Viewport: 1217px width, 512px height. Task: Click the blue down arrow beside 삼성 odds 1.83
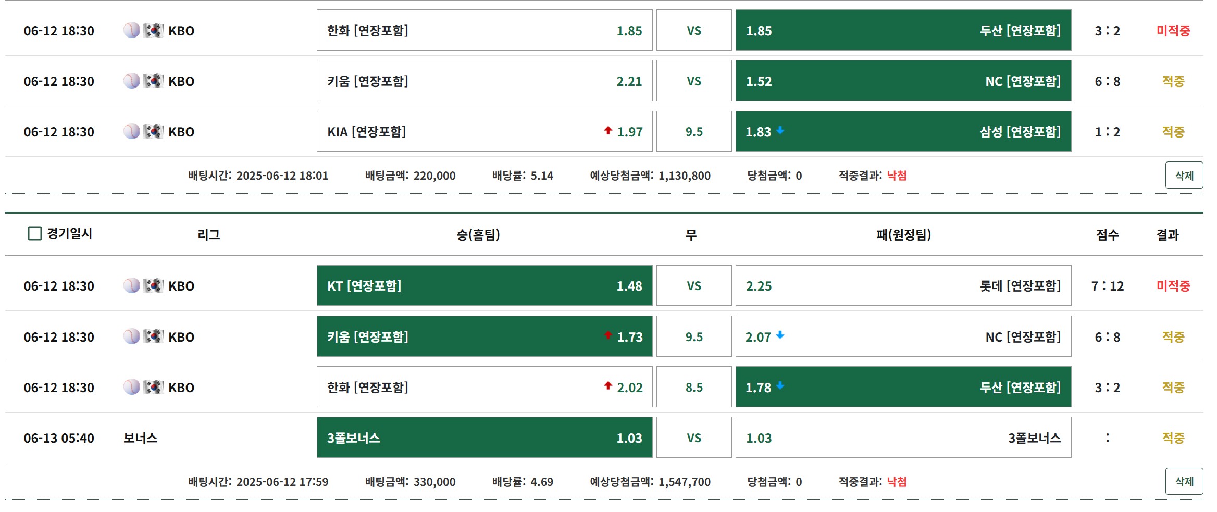click(x=780, y=130)
